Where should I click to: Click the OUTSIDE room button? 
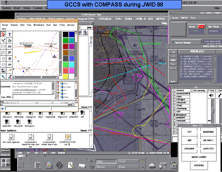click(x=199, y=166)
